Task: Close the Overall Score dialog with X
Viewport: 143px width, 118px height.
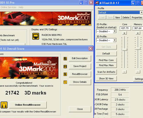Action: (91, 49)
